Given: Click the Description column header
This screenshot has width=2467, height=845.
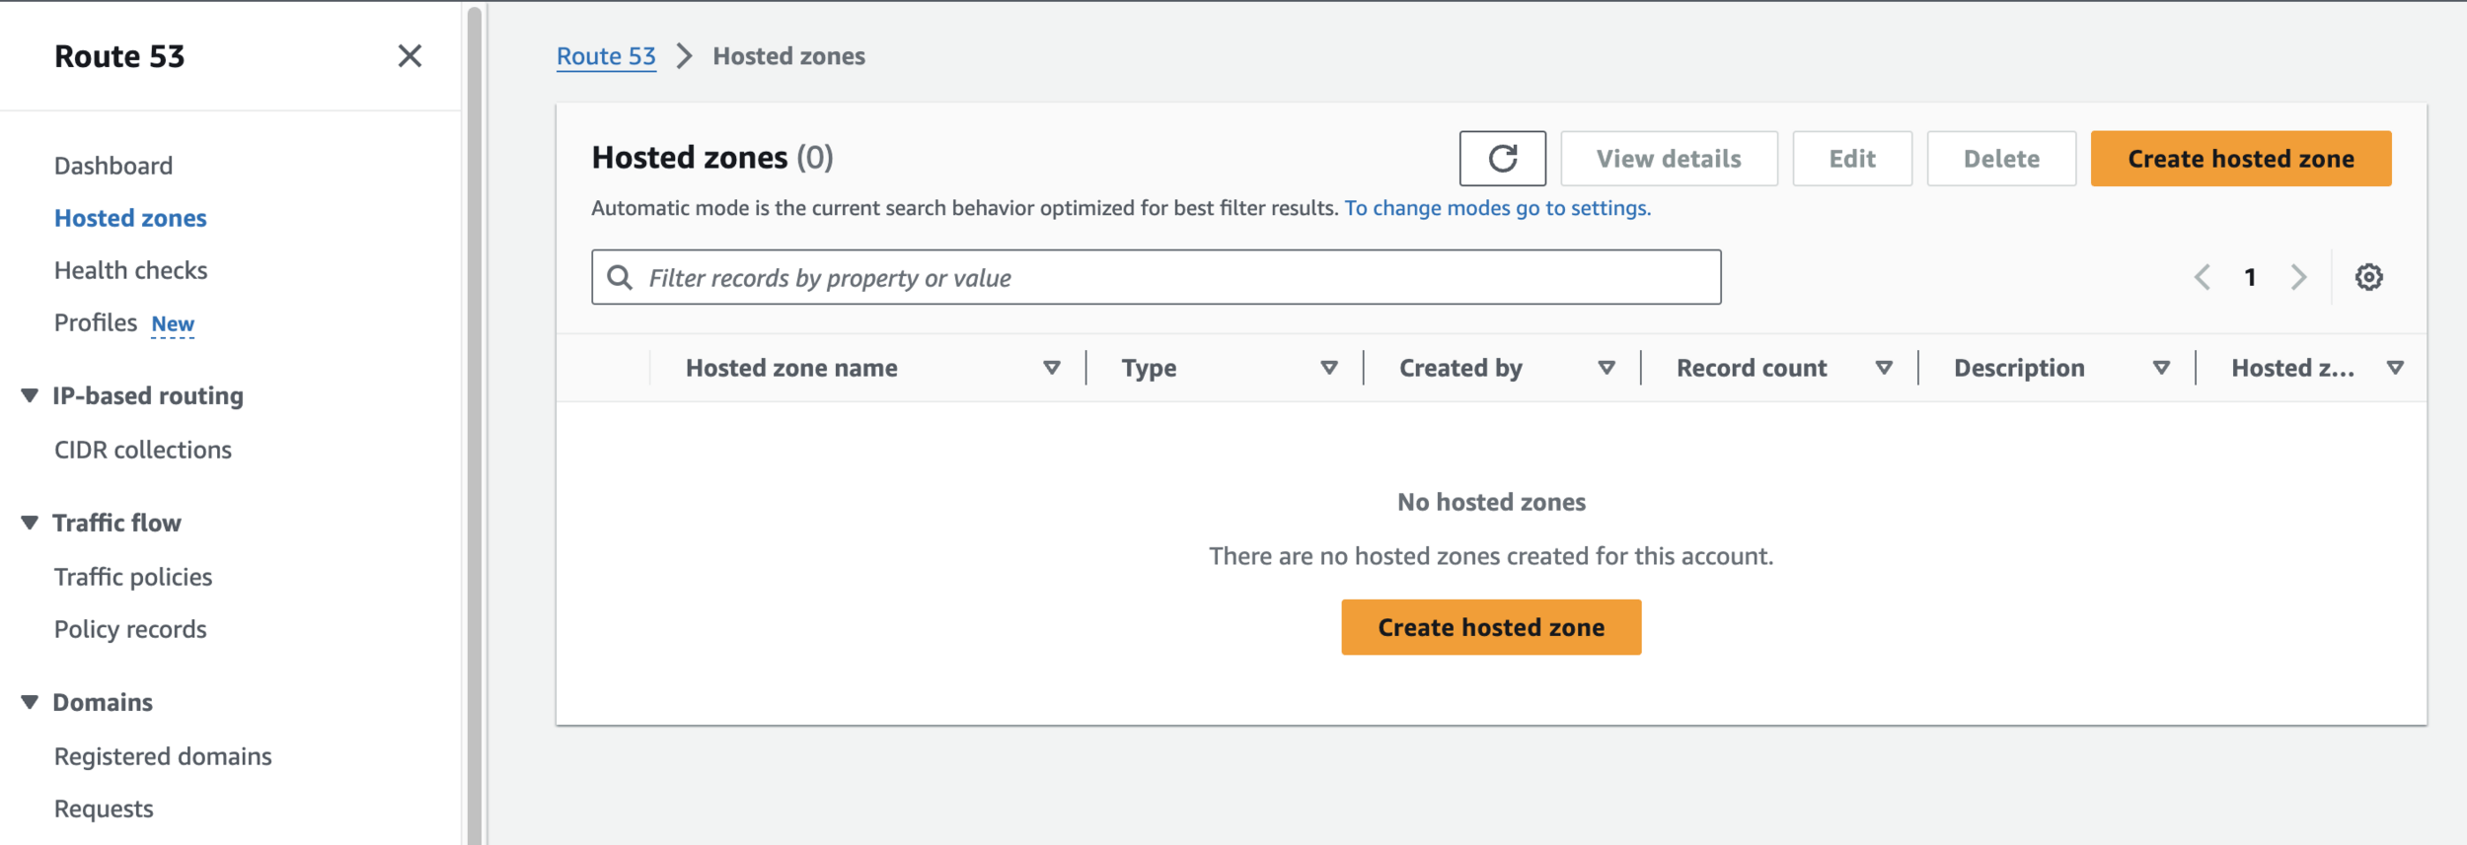Looking at the screenshot, I should coord(2019,368).
